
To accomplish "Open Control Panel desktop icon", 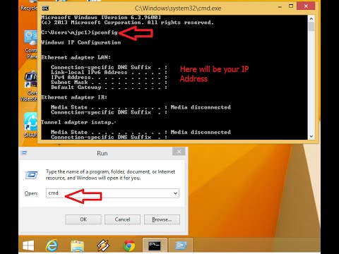I will pos(30,44).
